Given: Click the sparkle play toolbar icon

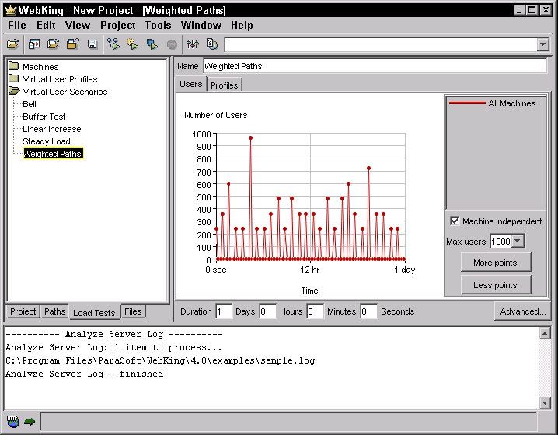Looking at the screenshot, I should tap(133, 44).
